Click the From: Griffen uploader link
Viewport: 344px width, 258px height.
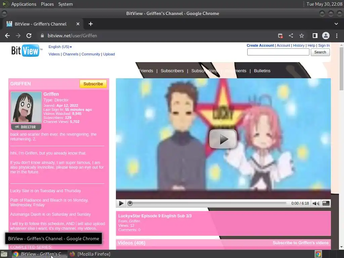coord(134,221)
